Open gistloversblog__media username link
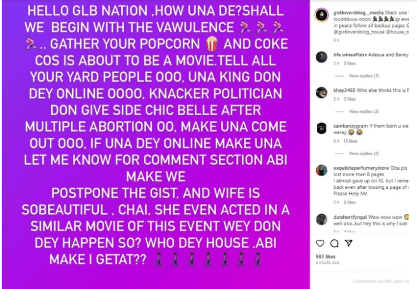 tap(358, 13)
